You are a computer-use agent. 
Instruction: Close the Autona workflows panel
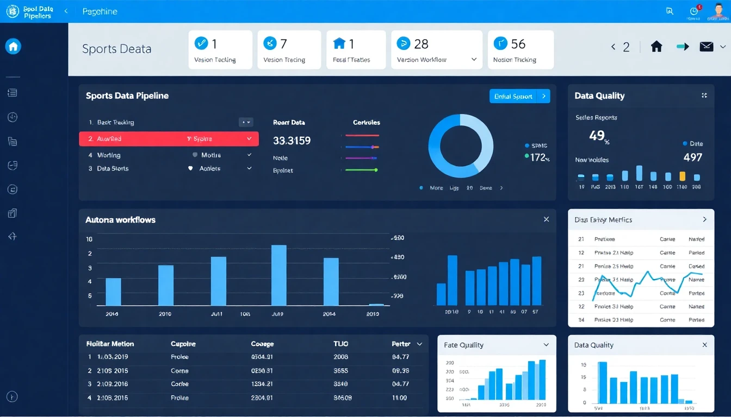click(x=546, y=219)
